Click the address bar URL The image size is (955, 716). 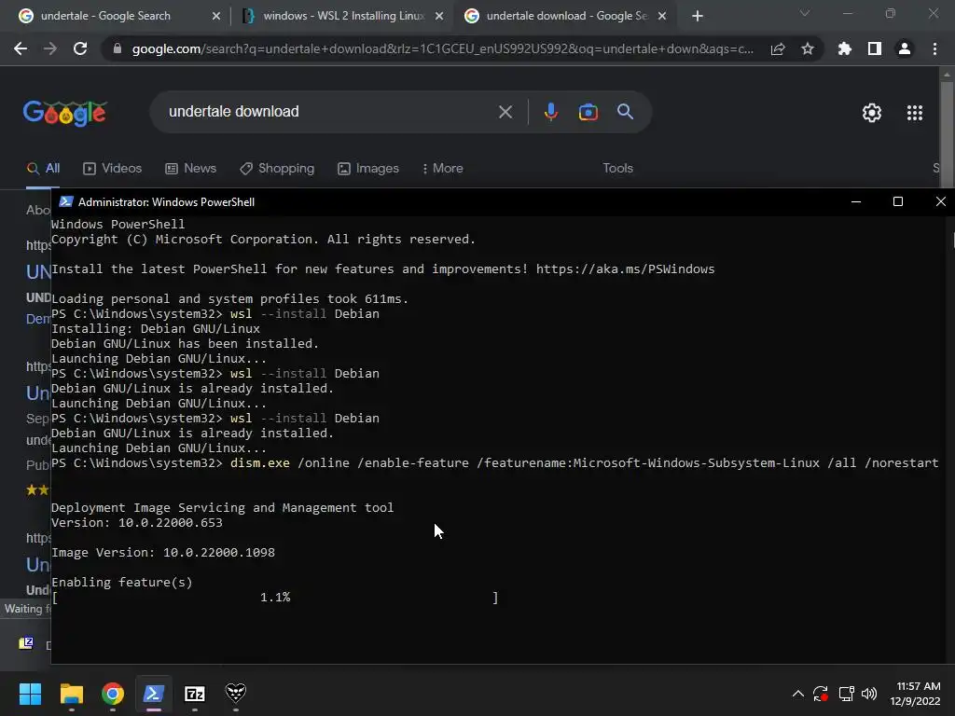click(x=443, y=48)
